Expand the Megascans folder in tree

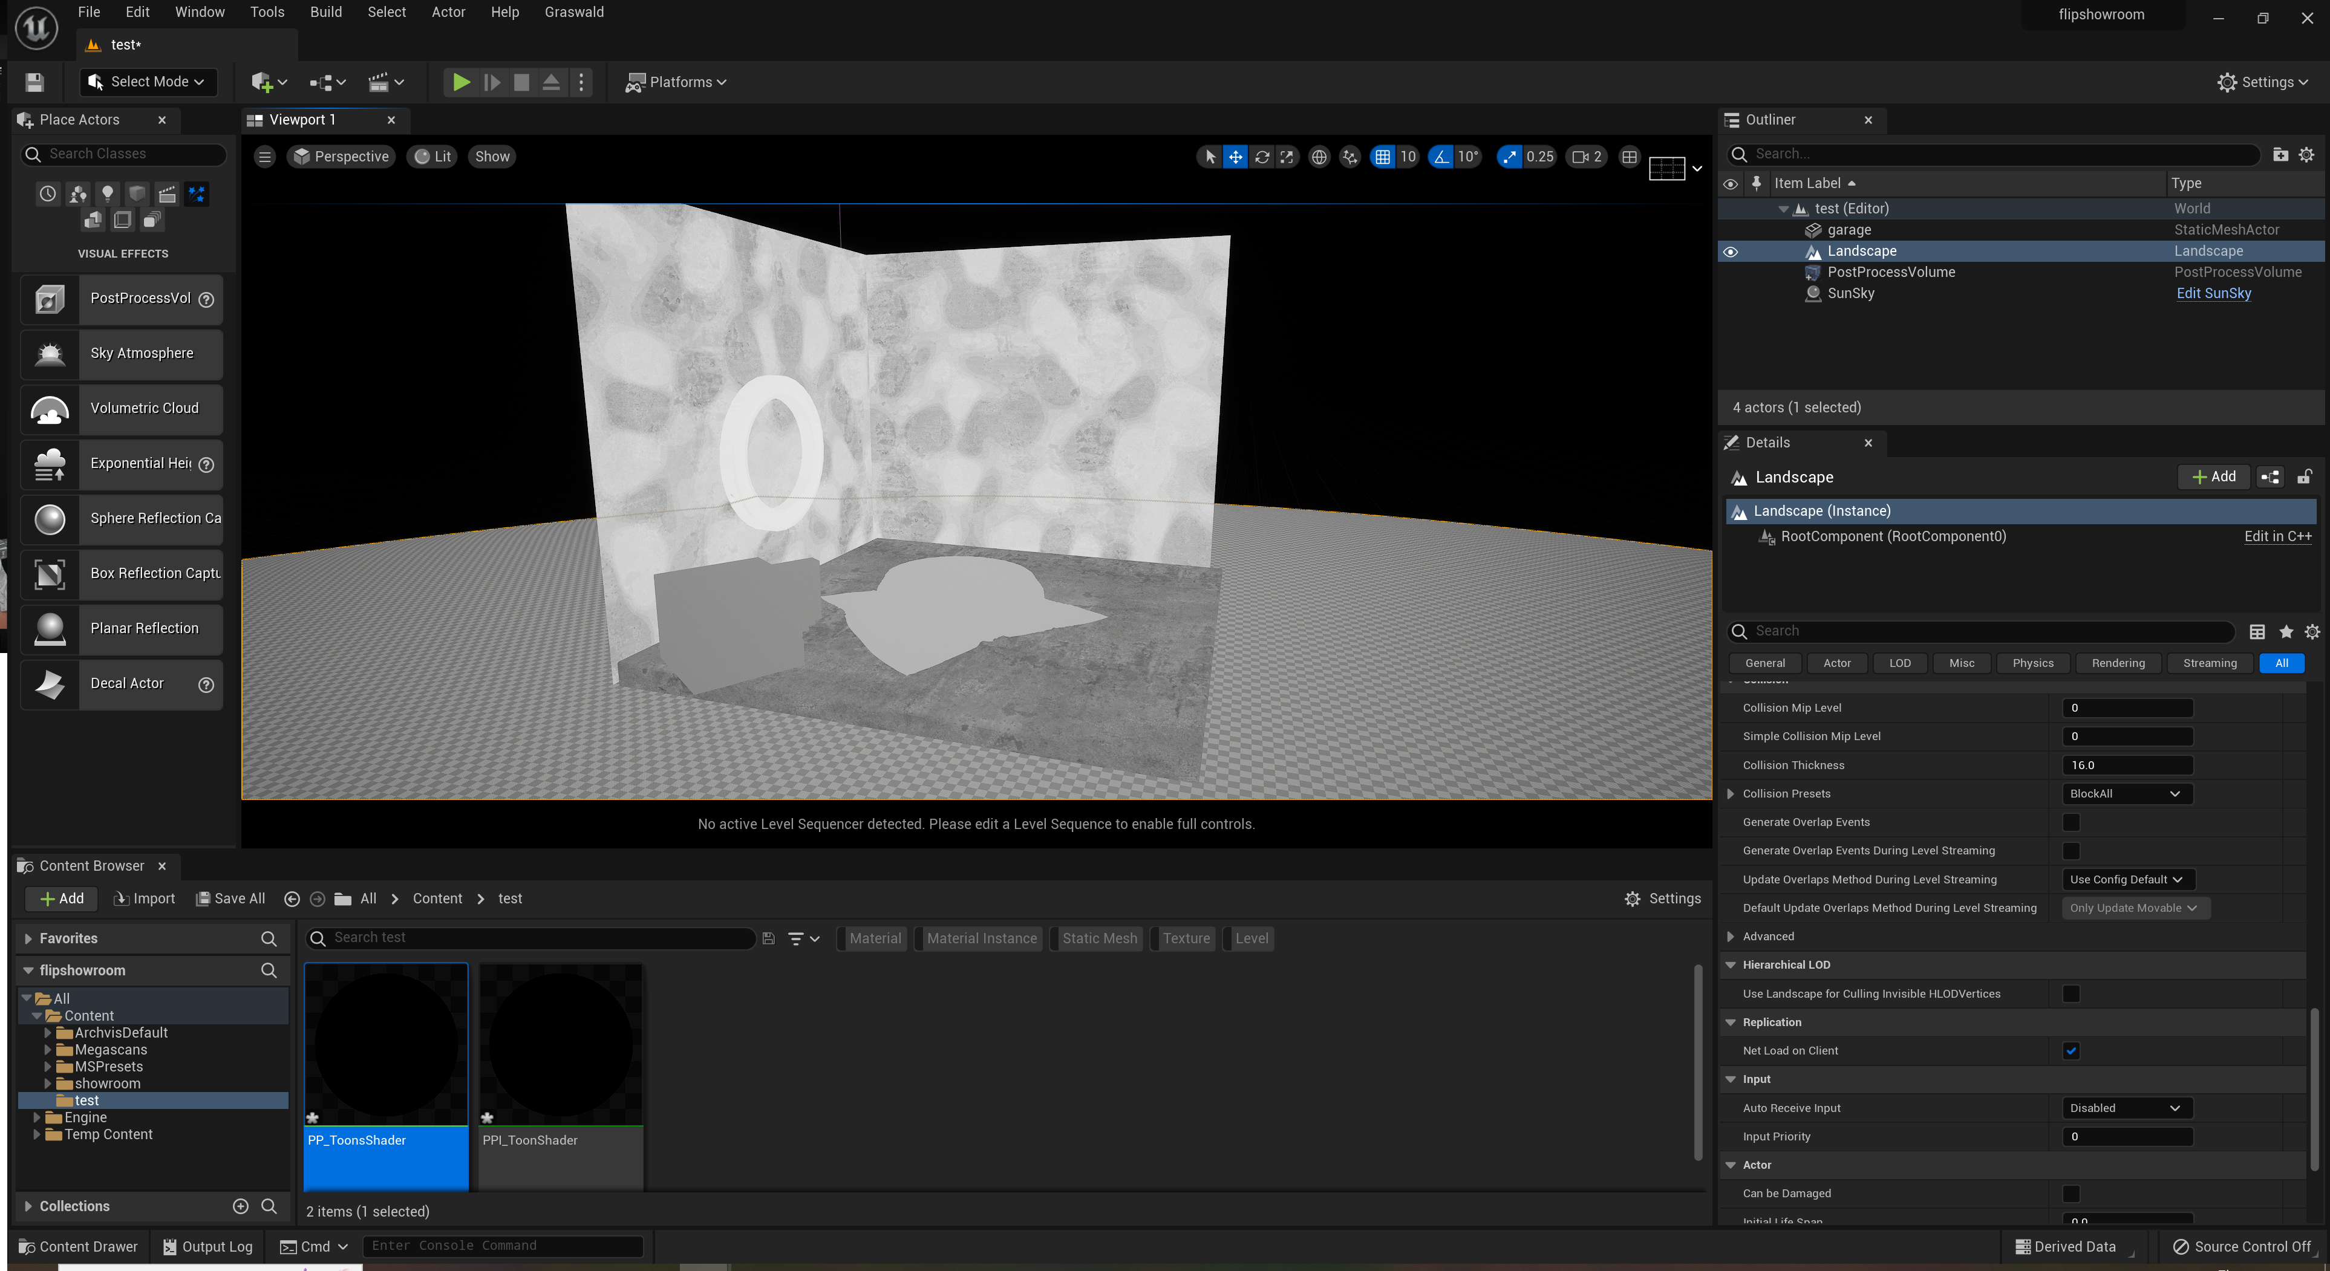[x=48, y=1050]
